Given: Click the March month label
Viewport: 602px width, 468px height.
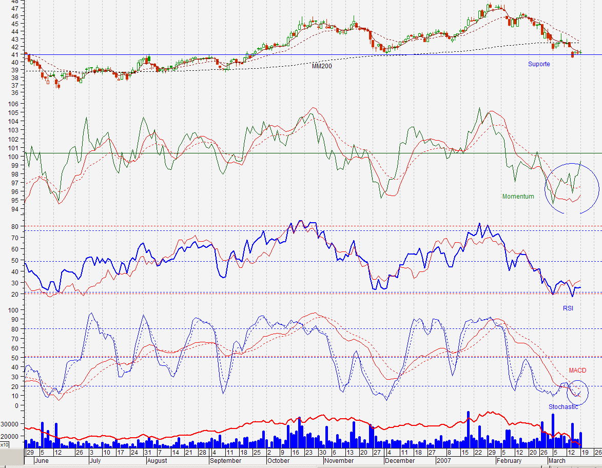Looking at the screenshot, I should pos(557,460).
